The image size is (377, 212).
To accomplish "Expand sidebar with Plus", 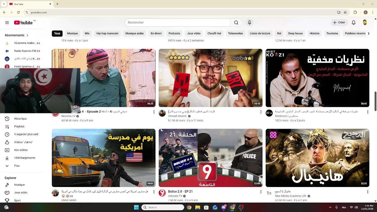I will (x=17, y=166).
